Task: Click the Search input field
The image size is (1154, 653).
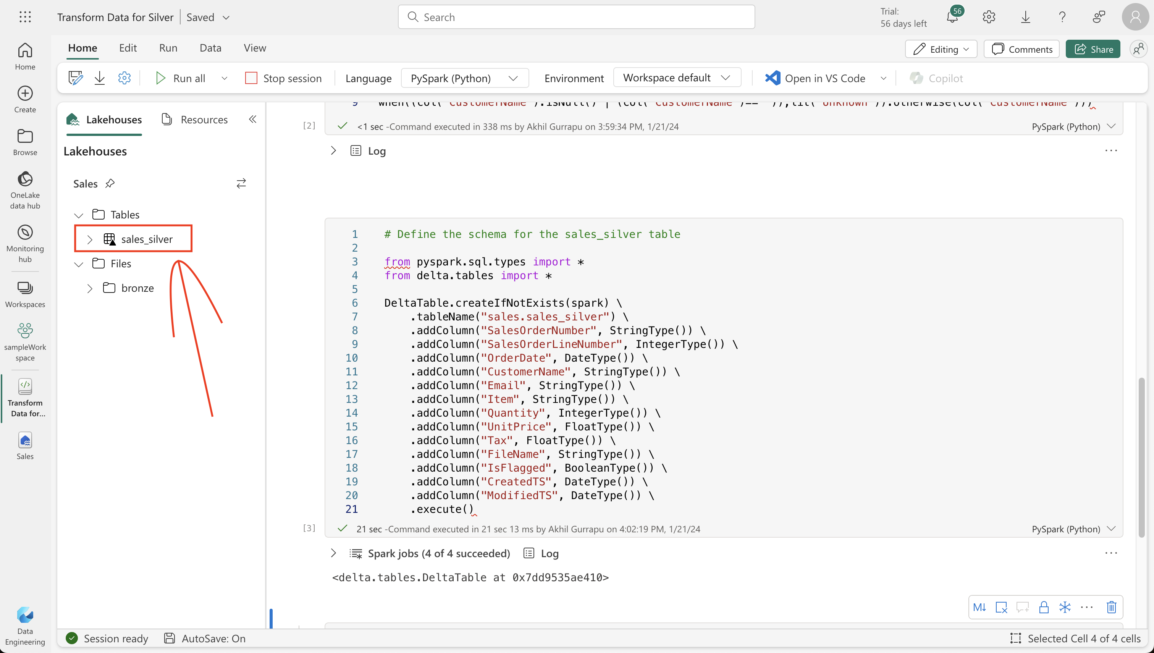Action: pyautogui.click(x=577, y=17)
